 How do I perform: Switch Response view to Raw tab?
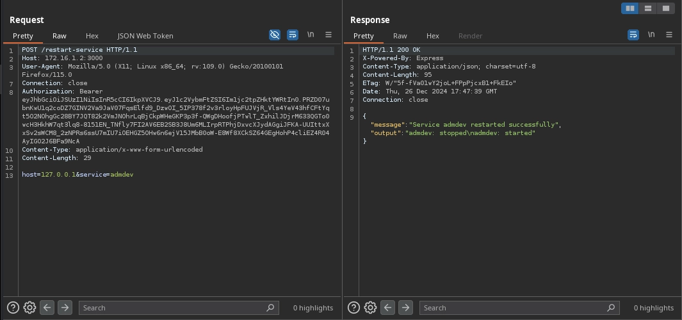pos(400,36)
